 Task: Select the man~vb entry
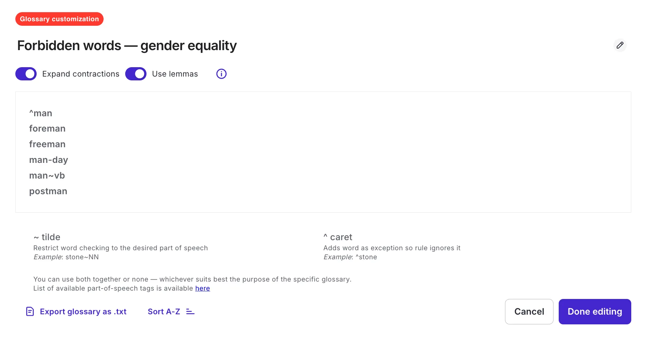click(47, 175)
